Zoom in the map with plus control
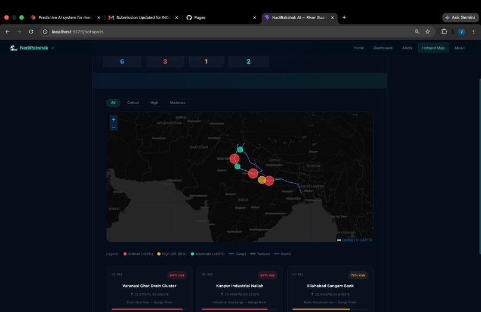The image size is (481, 312). (113, 120)
